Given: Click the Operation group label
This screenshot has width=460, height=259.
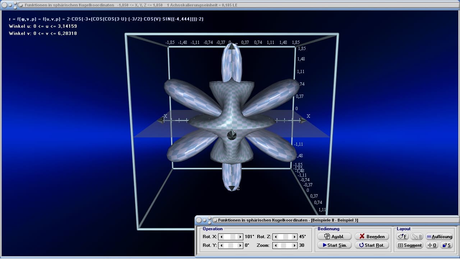Looking at the screenshot, I should click(x=213, y=229).
